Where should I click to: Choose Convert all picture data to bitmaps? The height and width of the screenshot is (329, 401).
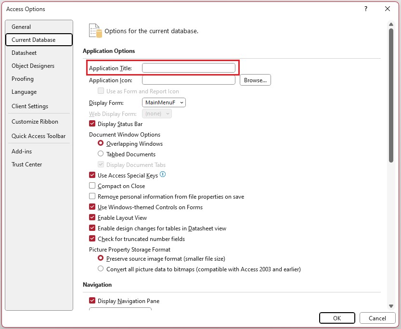click(101, 269)
